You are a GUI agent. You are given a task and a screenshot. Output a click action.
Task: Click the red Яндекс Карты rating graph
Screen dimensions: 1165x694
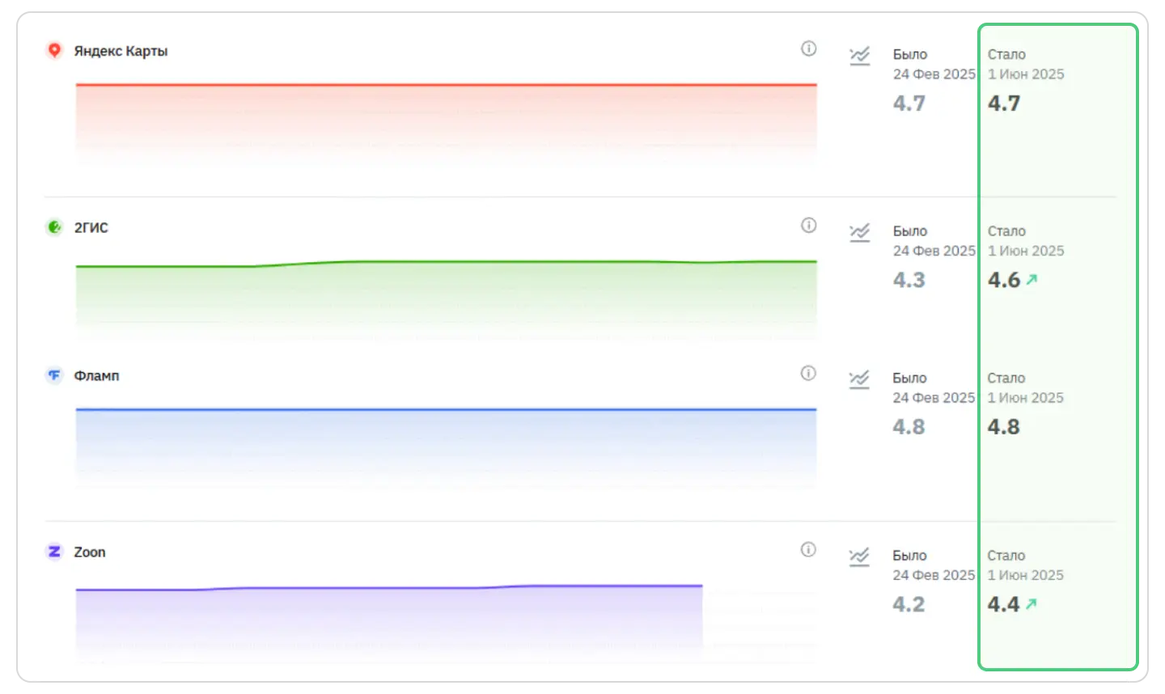tap(446, 121)
